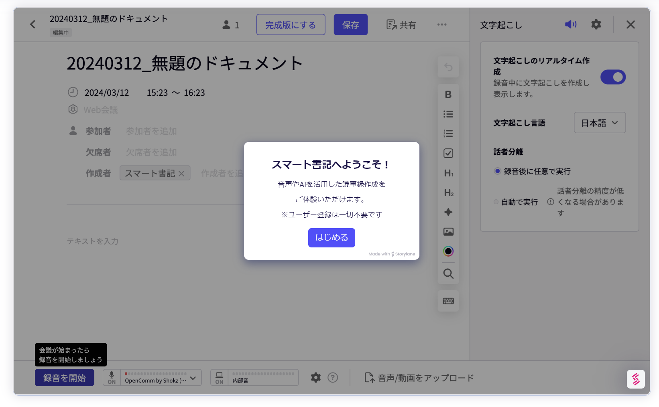Expand the OpenComm by Shokz microphone dropdown
The width and height of the screenshot is (659, 407).
[193, 378]
